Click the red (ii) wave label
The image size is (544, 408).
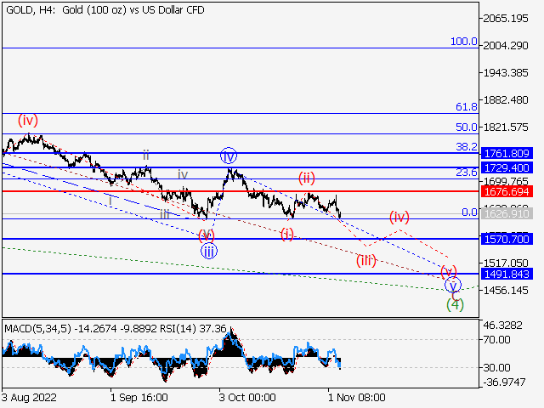(x=307, y=178)
